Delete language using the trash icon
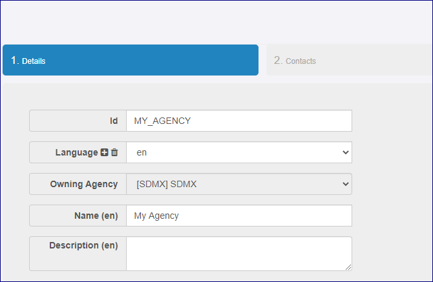Viewport: 433px width, 282px height. pyautogui.click(x=114, y=152)
